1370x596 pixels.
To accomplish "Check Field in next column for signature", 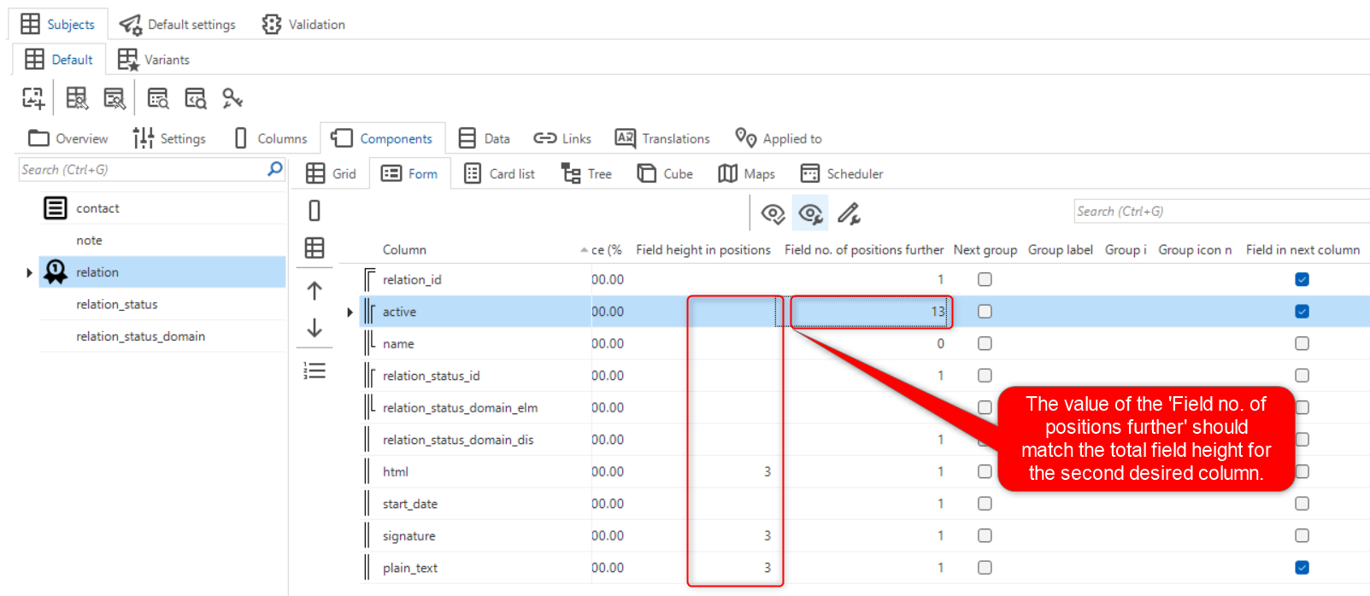I will tap(1302, 535).
